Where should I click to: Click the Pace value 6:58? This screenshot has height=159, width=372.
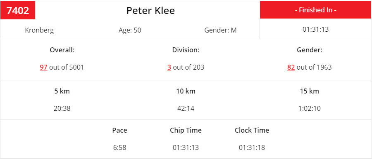(119, 147)
